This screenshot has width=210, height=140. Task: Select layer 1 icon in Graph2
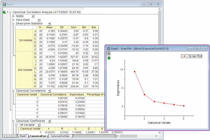point(109,54)
